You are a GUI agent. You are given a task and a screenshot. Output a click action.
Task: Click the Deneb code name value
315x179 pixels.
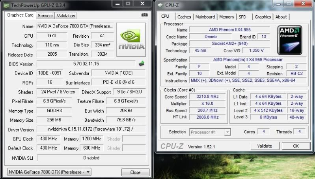[x=211, y=37]
